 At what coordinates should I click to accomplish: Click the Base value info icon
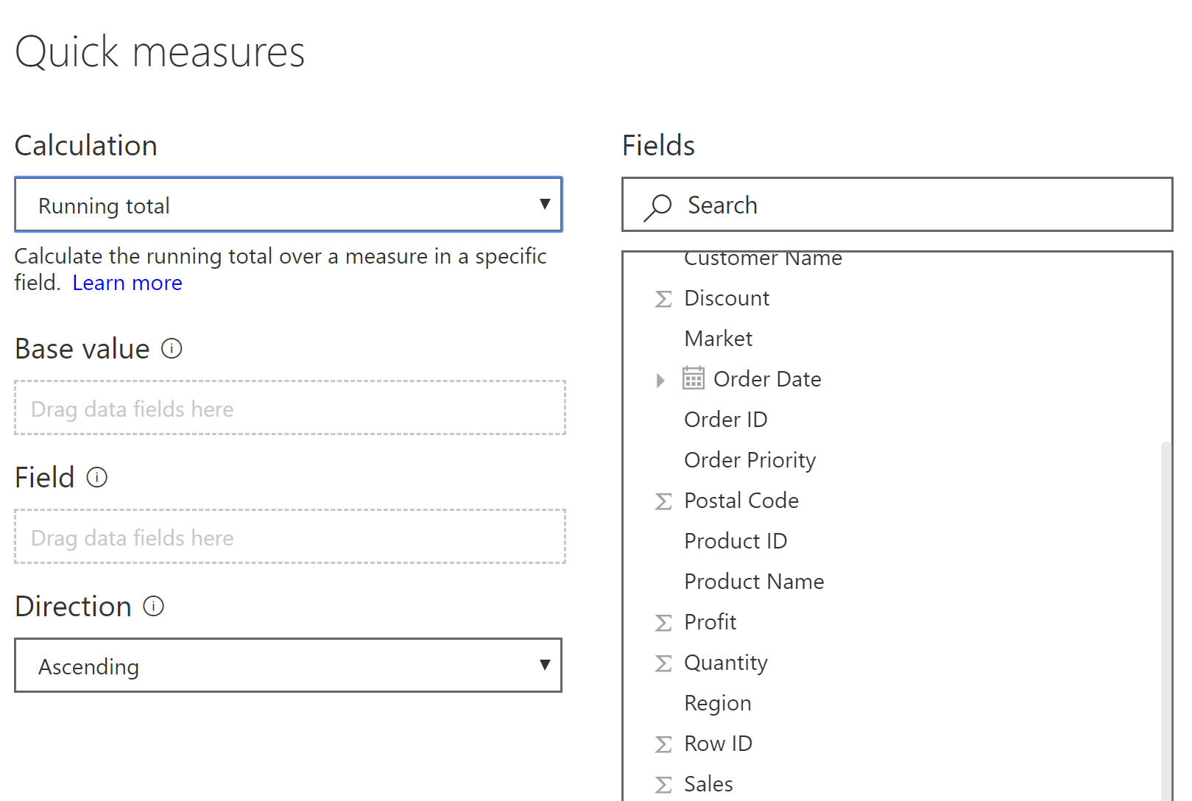172,348
